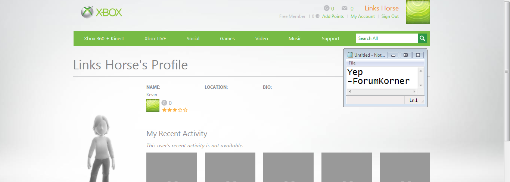The width and height of the screenshot is (510, 182).
Task: Open Xbox 360 + Kinect menu
Action: click(104, 38)
